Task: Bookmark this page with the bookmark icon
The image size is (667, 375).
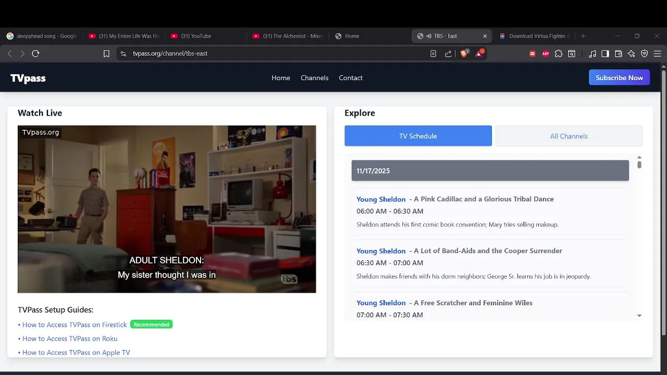Action: [x=106, y=54]
